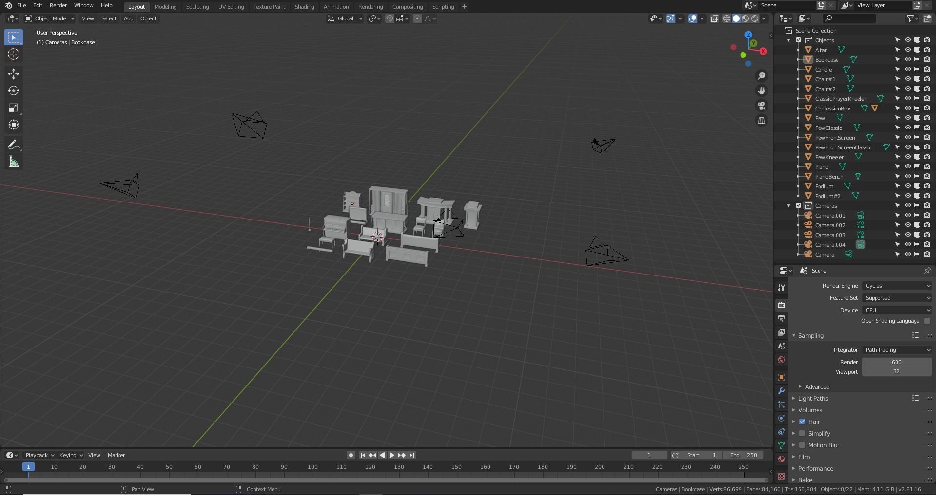Open the timeline Marker menu

click(116, 455)
